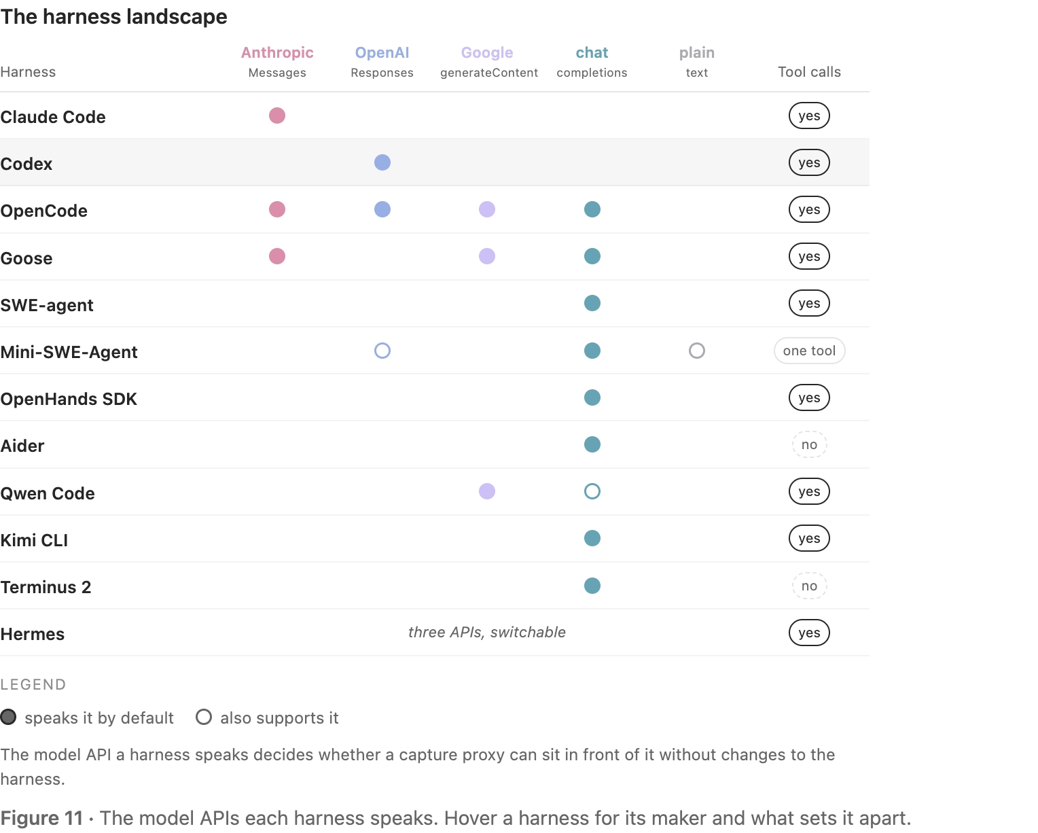
Task: Select SWE-agent's chat completions dot
Action: point(592,303)
